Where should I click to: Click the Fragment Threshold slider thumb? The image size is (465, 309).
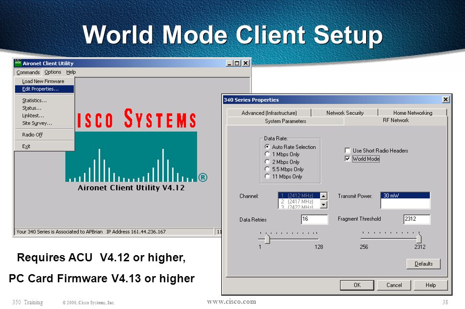419,238
